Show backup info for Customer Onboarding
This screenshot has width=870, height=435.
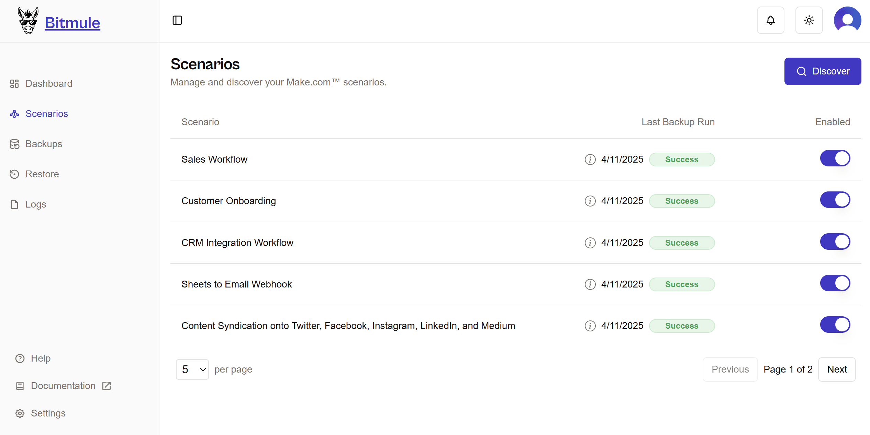tap(590, 201)
